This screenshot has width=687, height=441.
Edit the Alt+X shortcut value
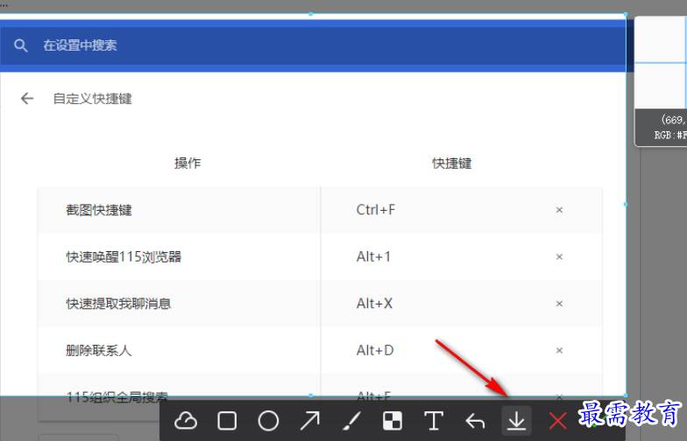[x=374, y=304]
